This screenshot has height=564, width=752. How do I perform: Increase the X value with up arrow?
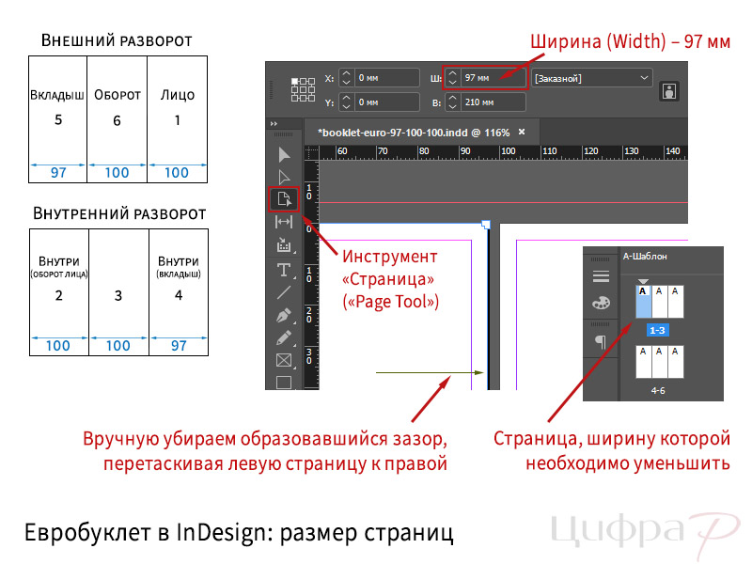click(x=346, y=74)
